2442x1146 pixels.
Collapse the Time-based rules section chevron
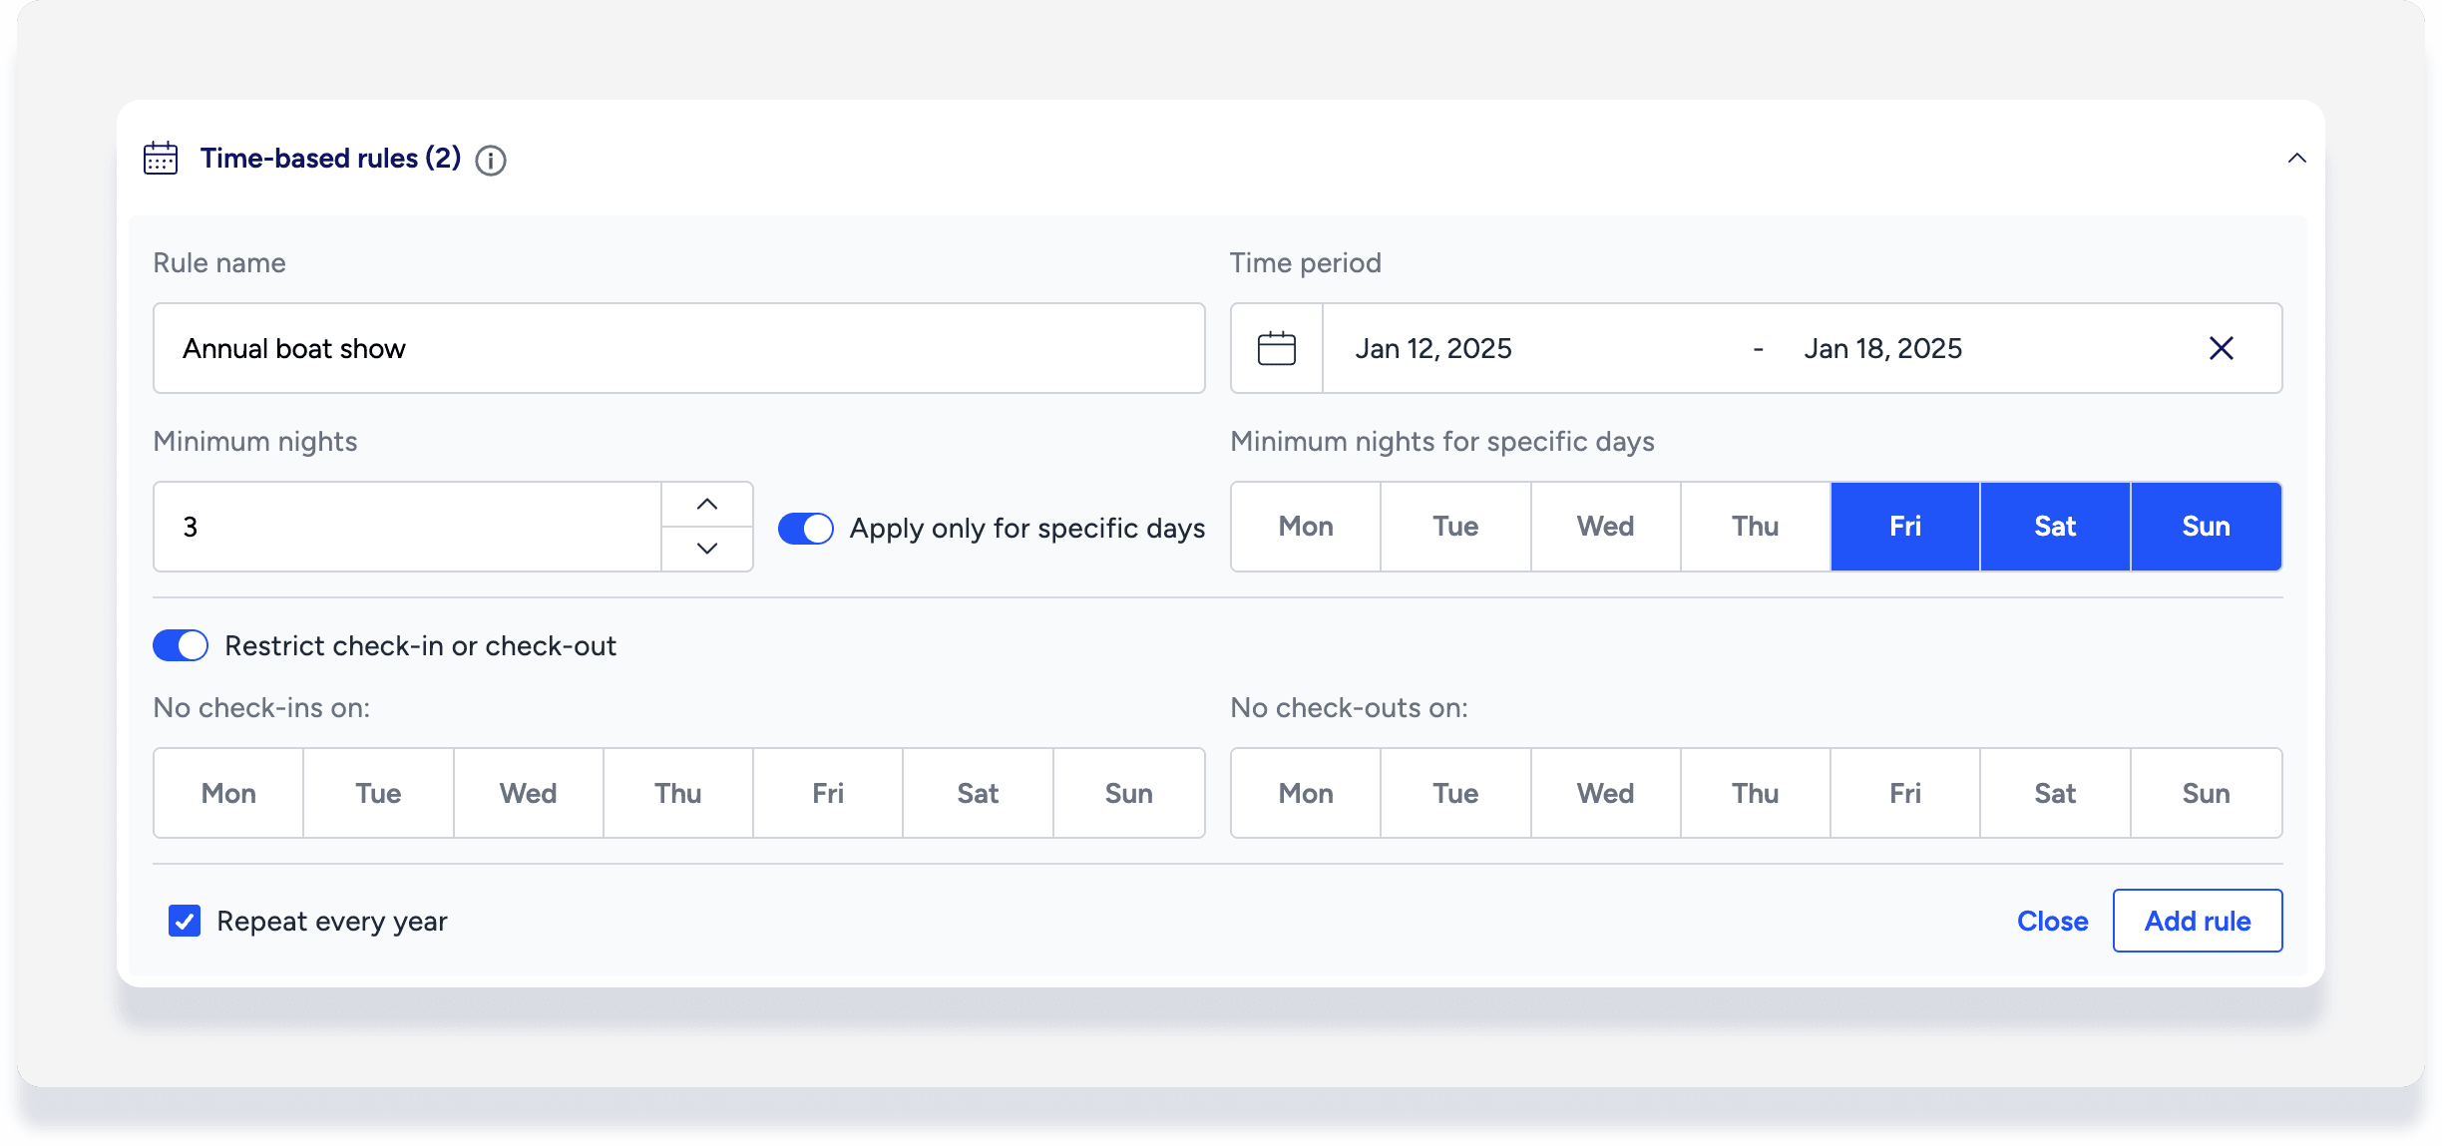point(2296,159)
